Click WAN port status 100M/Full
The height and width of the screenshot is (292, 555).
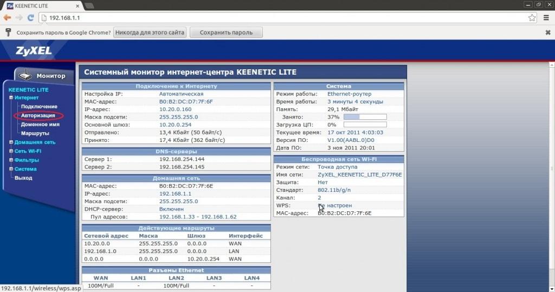(100, 285)
